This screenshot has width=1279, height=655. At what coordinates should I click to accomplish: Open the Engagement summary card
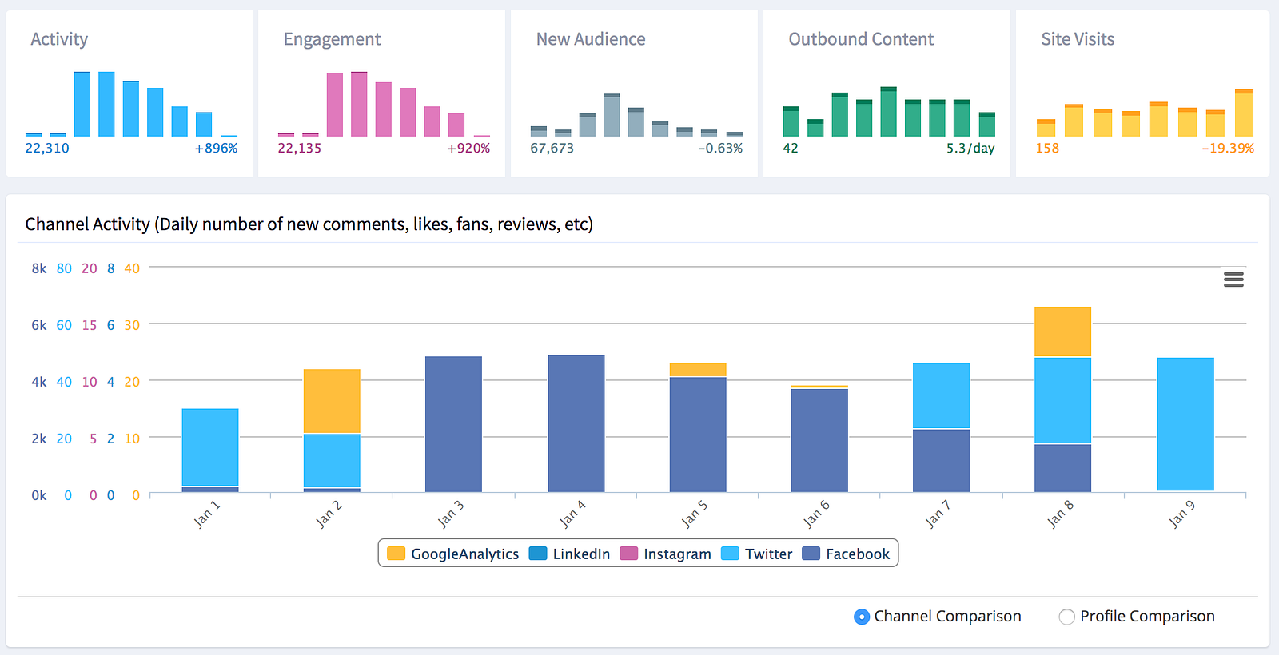click(x=382, y=93)
